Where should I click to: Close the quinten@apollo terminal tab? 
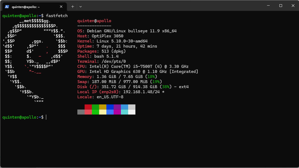coord(62,6)
